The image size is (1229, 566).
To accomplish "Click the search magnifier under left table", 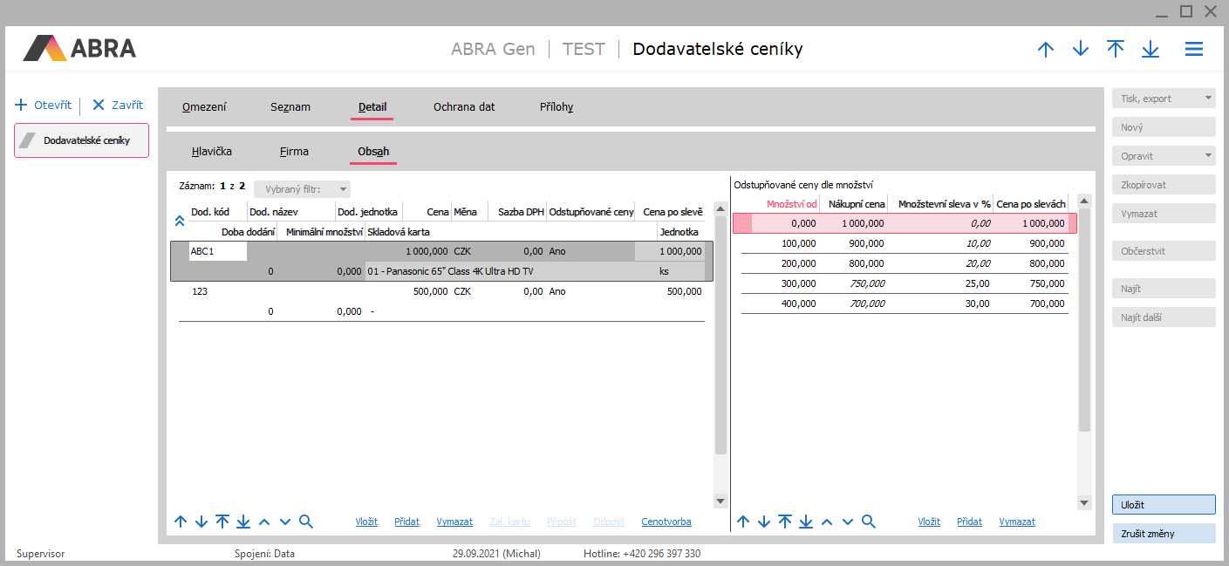I will 305,522.
